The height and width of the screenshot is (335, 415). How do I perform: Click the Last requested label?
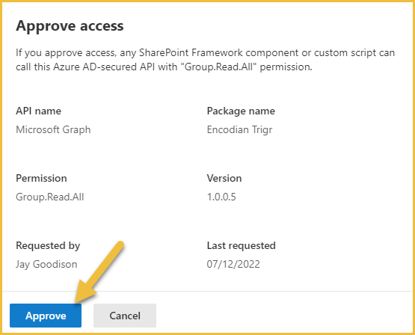click(241, 245)
